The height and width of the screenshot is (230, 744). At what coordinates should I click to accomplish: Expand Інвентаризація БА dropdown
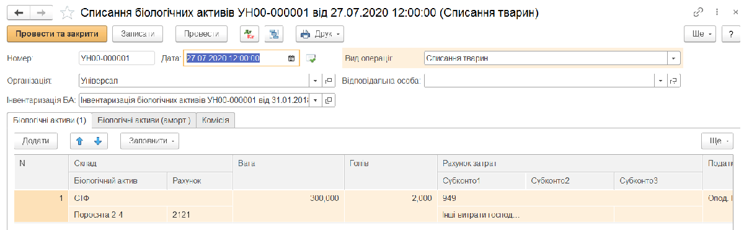[x=315, y=100]
